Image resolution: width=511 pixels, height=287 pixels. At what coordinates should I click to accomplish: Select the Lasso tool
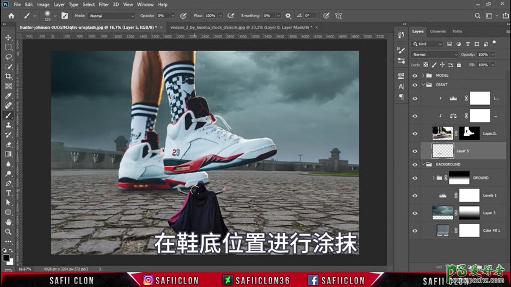(8, 57)
